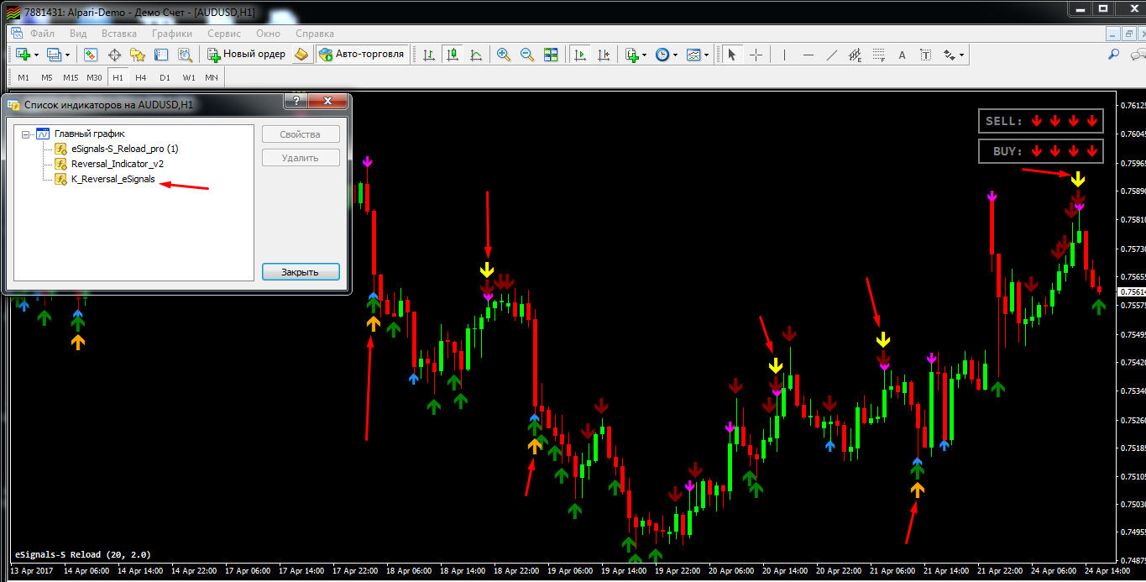Open the Navigator panel via star-folder icon
The image size is (1146, 582).
(138, 55)
